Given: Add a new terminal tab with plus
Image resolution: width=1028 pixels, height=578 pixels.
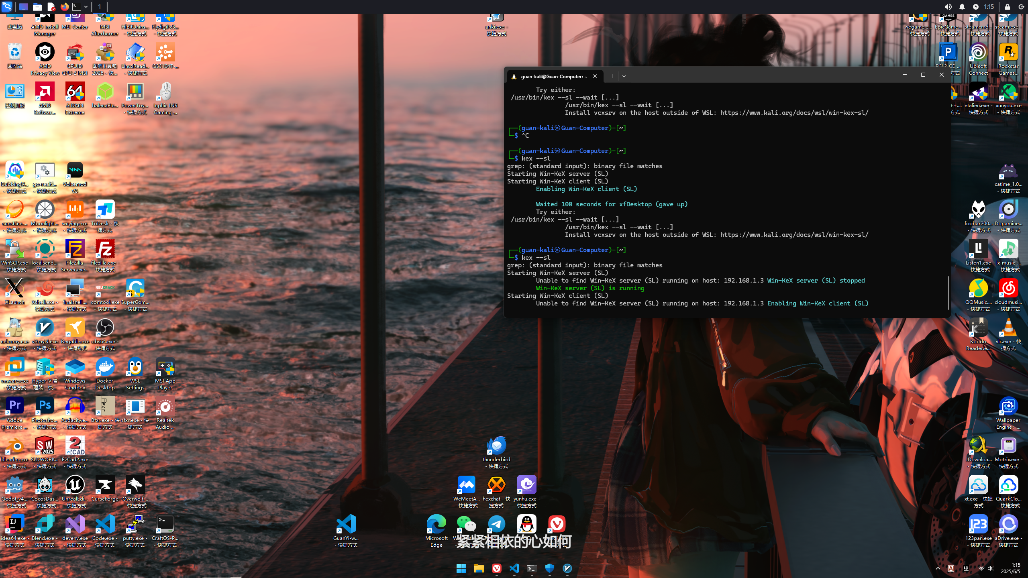Looking at the screenshot, I should (612, 76).
